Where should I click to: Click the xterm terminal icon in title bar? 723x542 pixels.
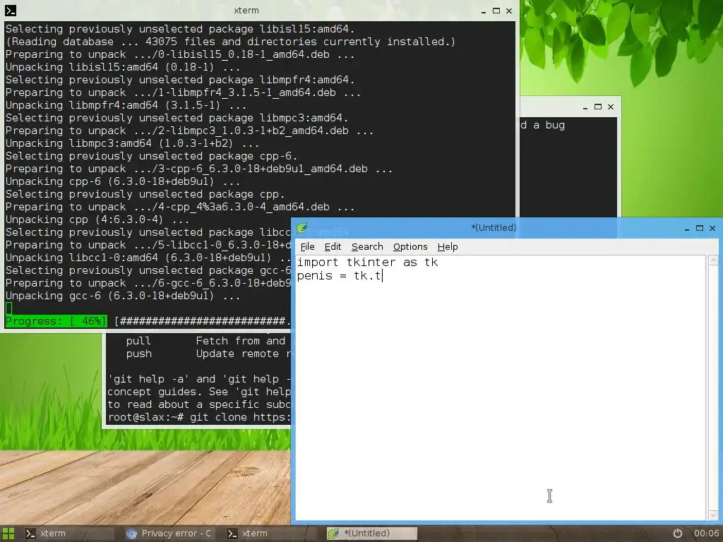pos(10,10)
